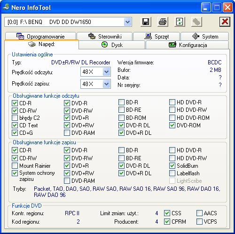The image size is (235, 234).
Task: Click DVD±R/RW DL Recorder type text
Action: (x=81, y=62)
